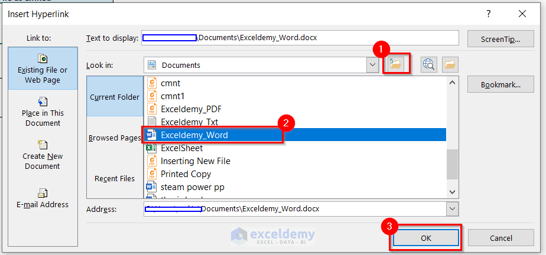Click the Excel icon beside ExcelSheet
Image resolution: width=546 pixels, height=255 pixels.
152,148
